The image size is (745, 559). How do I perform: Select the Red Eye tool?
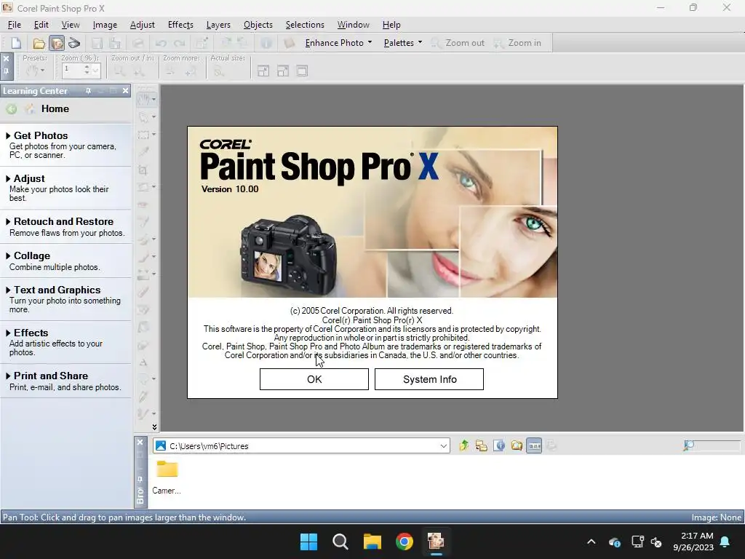[x=143, y=205]
